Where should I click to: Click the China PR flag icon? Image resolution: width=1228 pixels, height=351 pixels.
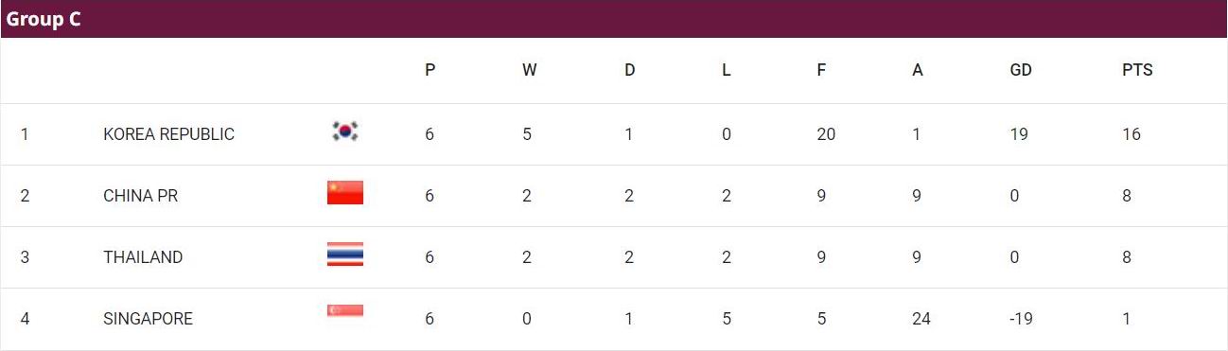click(x=345, y=192)
